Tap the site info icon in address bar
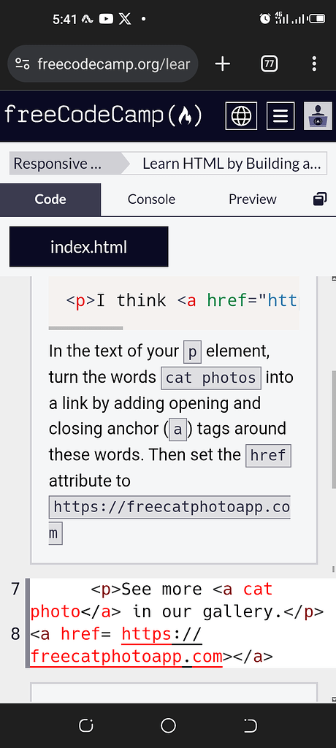Screen dimensions: 336x748 click(23, 64)
